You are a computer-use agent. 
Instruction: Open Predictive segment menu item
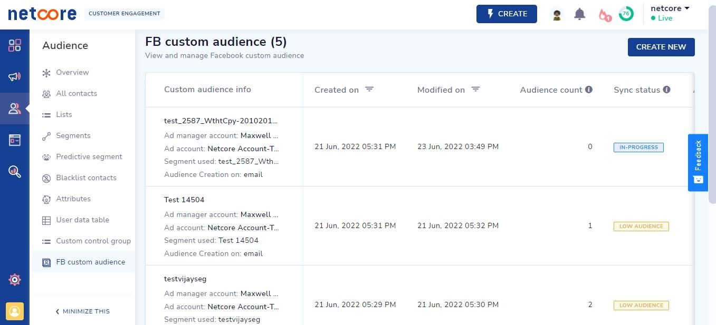click(x=89, y=156)
